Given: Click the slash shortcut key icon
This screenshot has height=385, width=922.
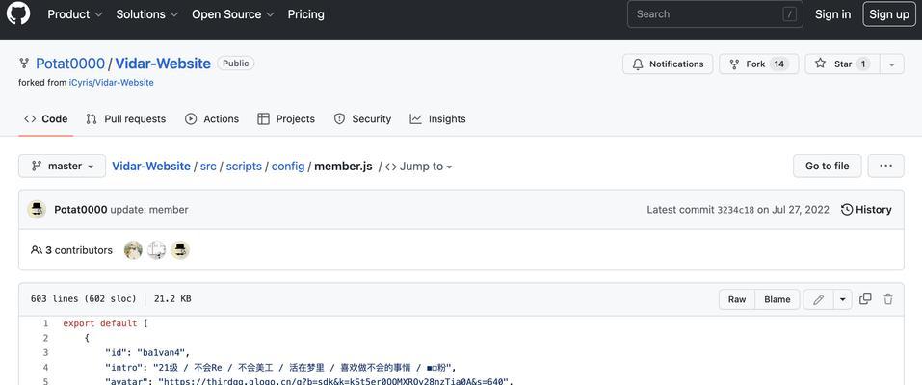Looking at the screenshot, I should click(790, 14).
